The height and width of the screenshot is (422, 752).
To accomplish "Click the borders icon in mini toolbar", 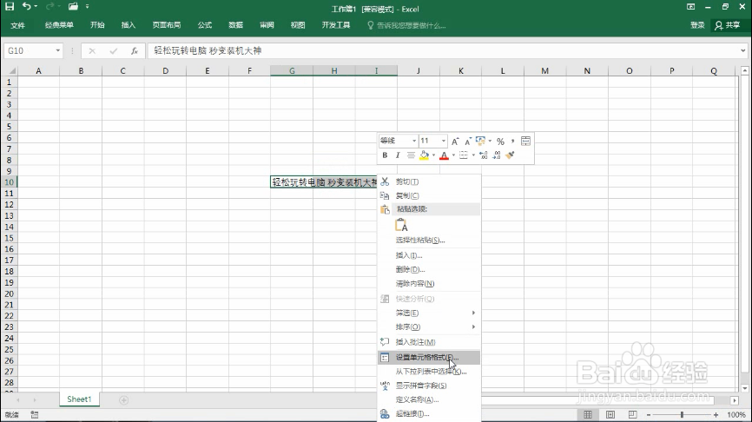I will point(464,155).
